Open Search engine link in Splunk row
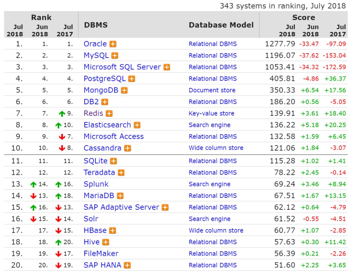 pos(210,184)
